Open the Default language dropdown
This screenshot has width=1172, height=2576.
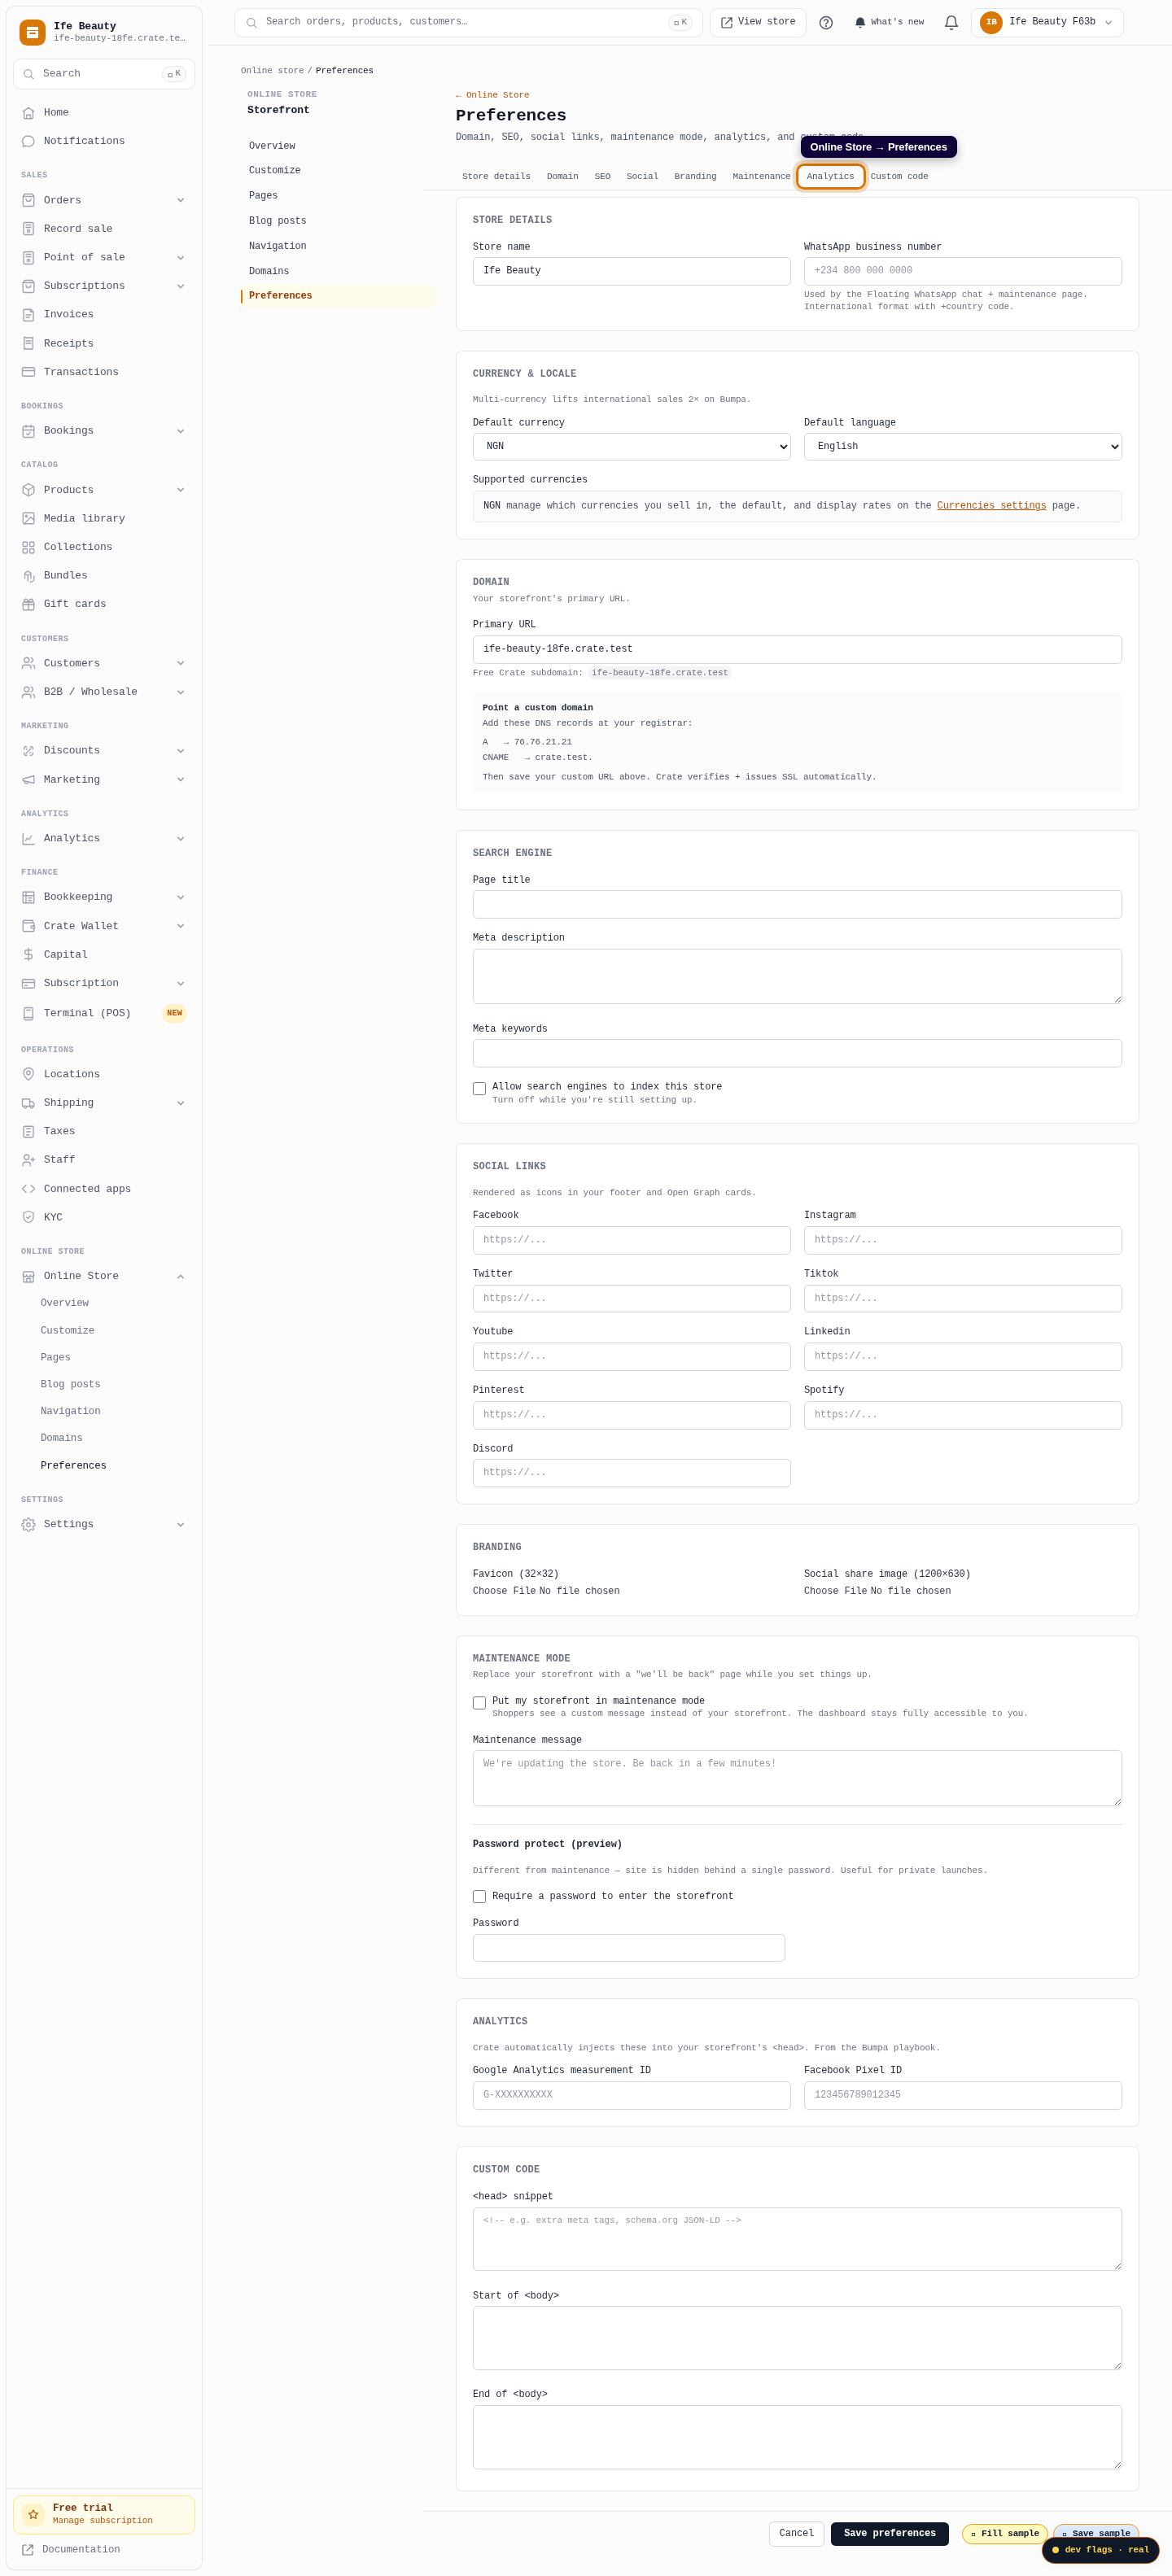(x=963, y=447)
